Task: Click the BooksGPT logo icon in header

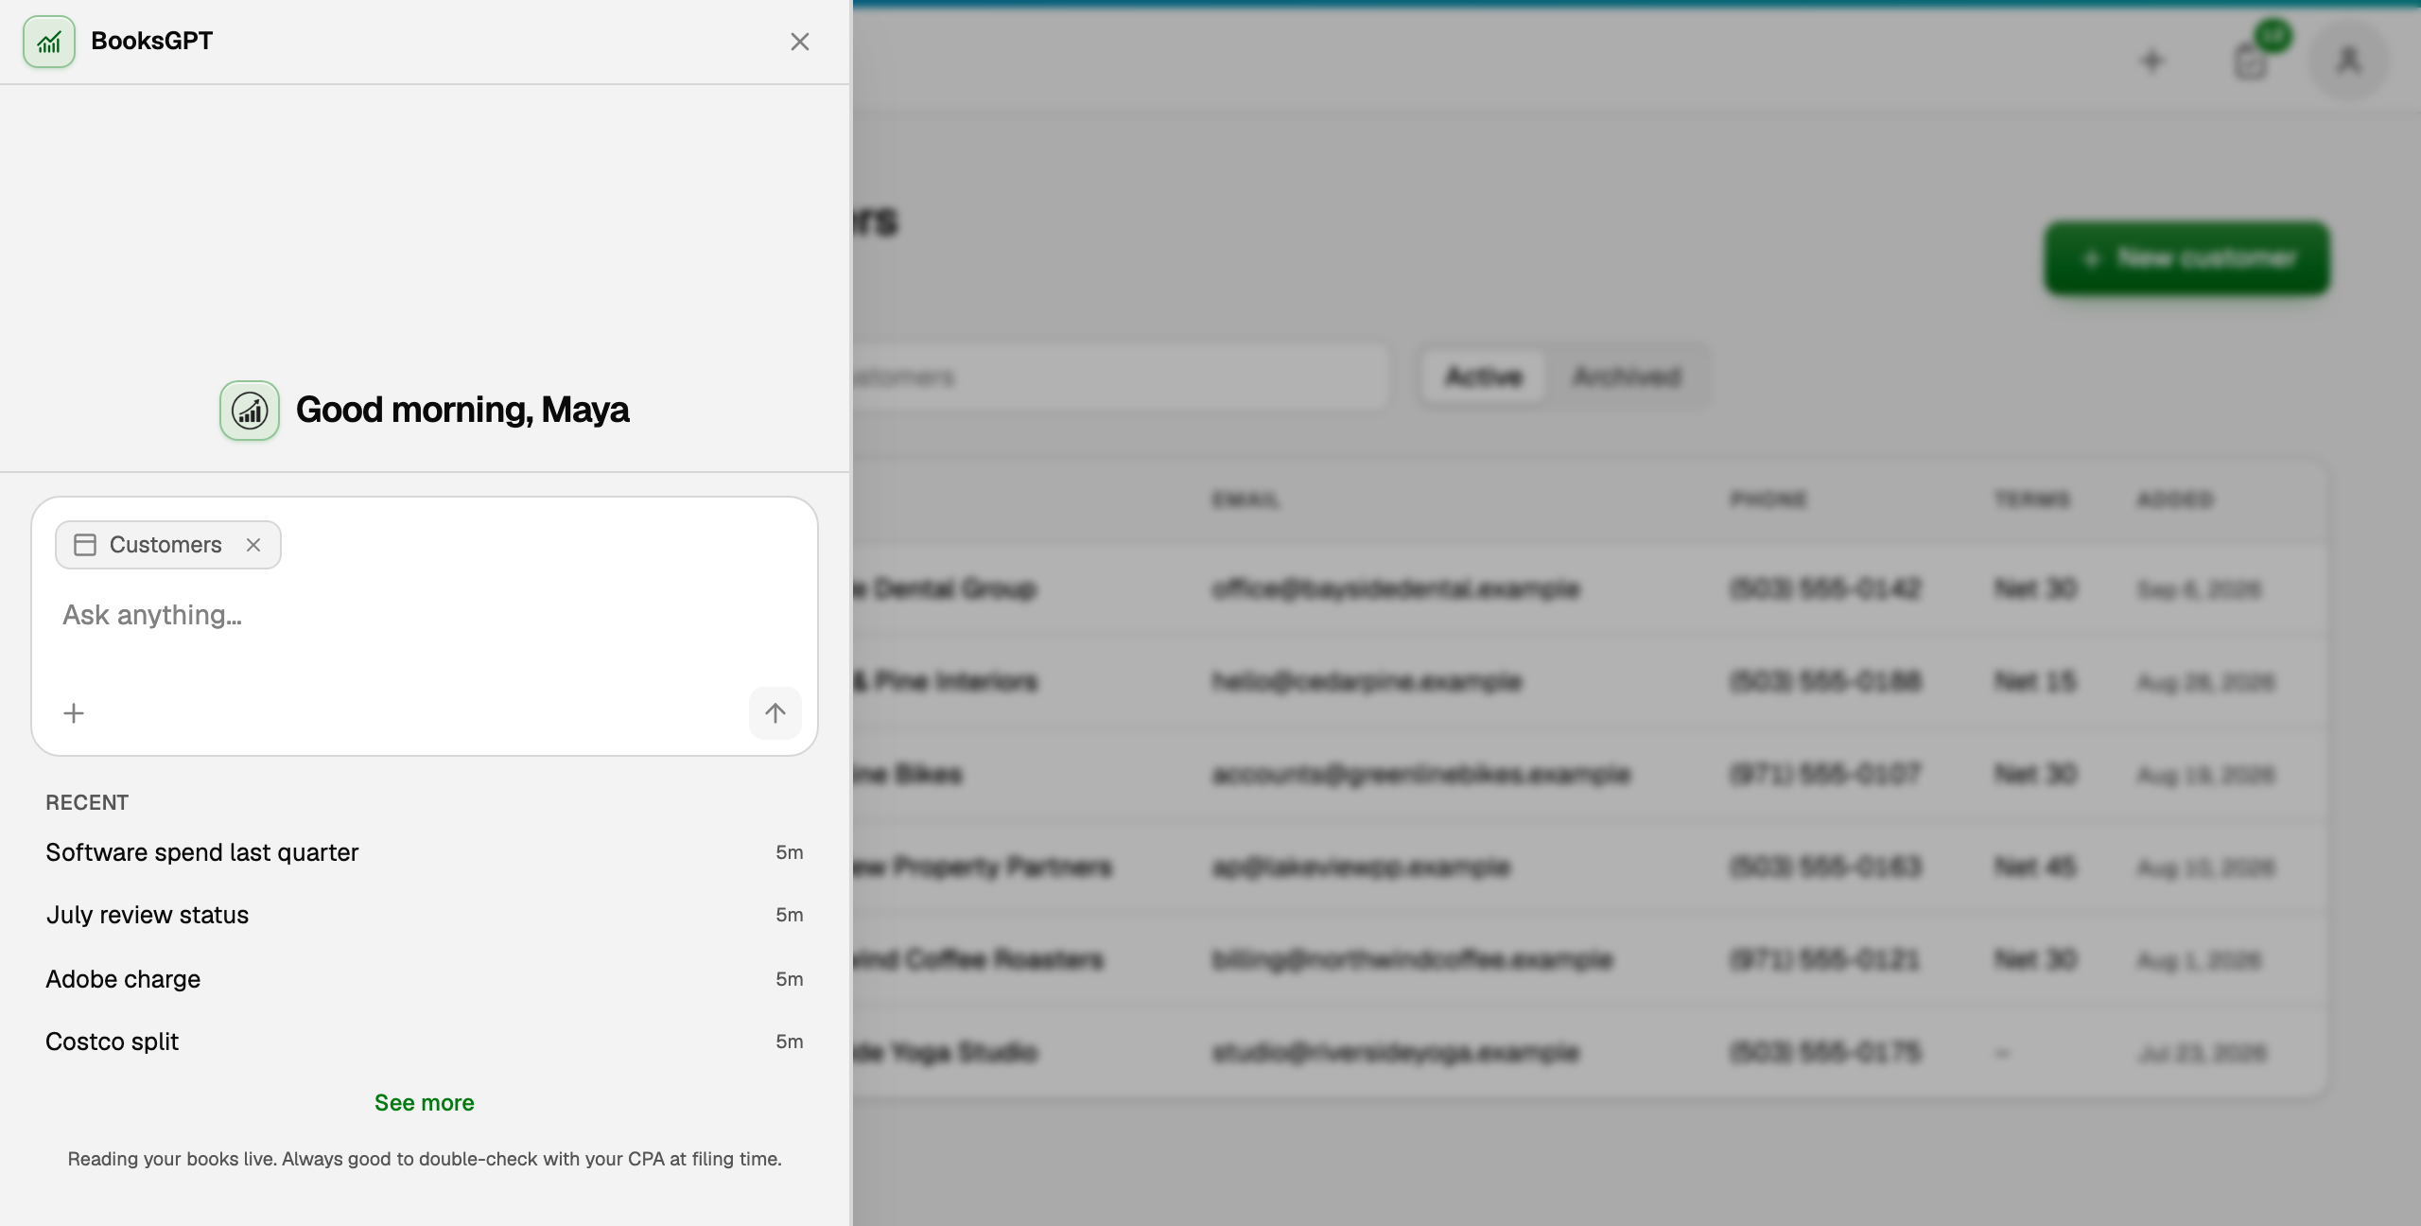Action: tap(49, 42)
